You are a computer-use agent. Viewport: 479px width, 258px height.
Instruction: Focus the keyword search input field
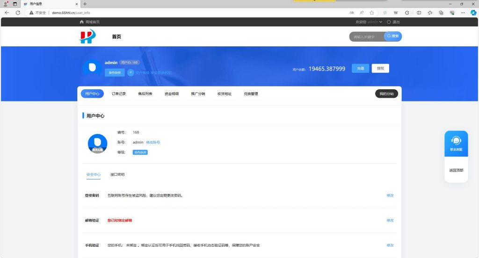pyautogui.click(x=367, y=36)
